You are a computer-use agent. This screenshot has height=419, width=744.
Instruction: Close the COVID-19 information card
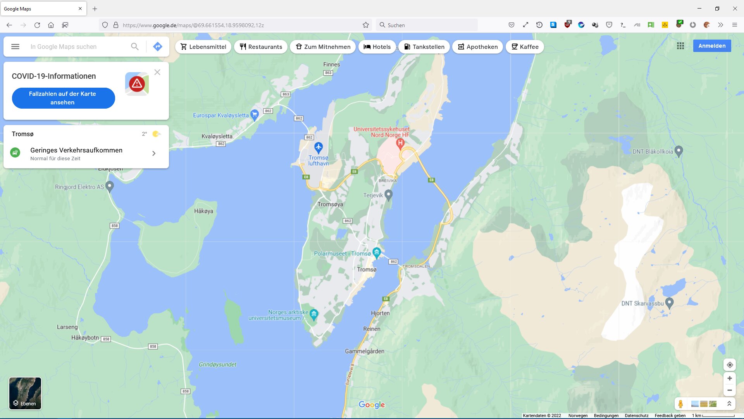[x=157, y=72]
